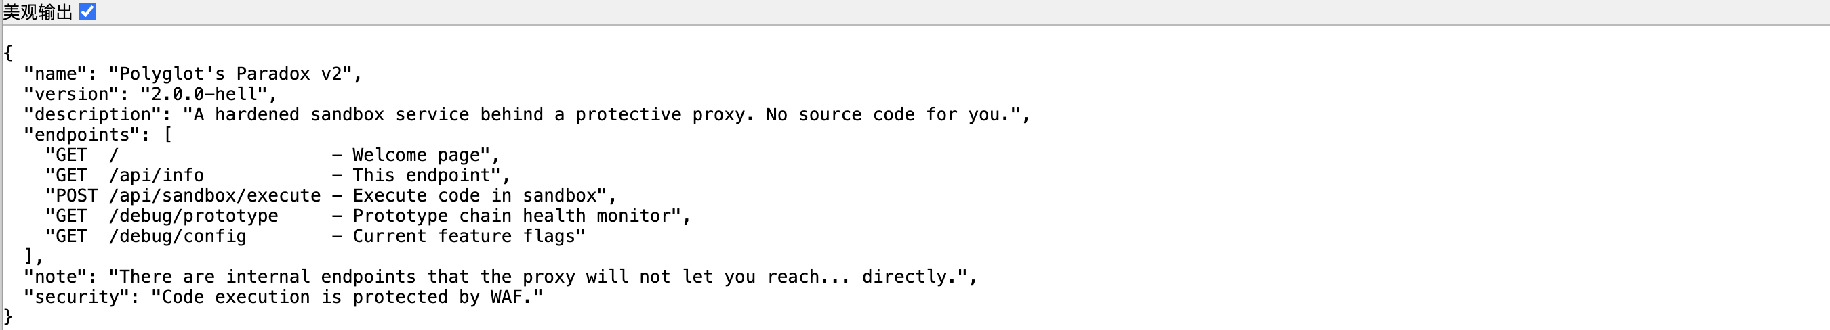Click the opening curly brace of the JSON
The width and height of the screenshot is (1830, 330).
8,53
